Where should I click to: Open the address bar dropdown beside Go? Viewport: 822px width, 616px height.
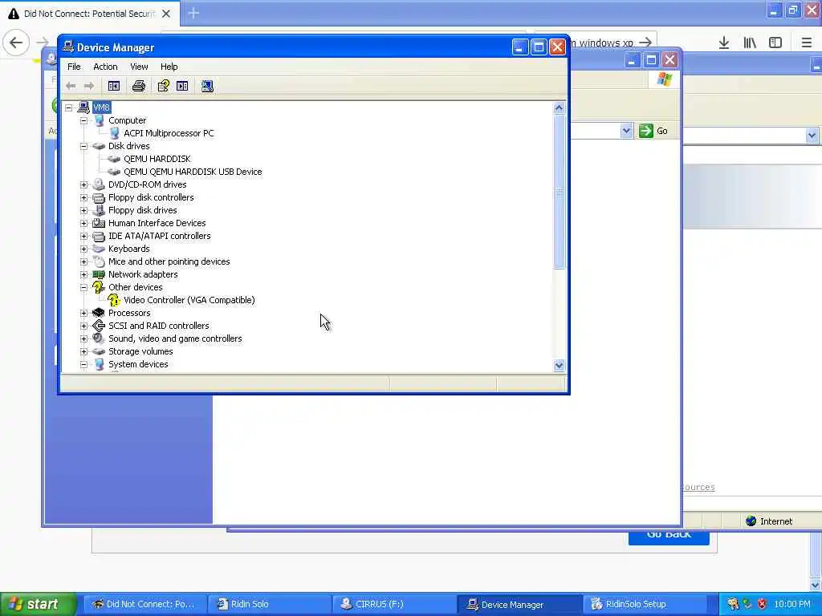tap(626, 131)
